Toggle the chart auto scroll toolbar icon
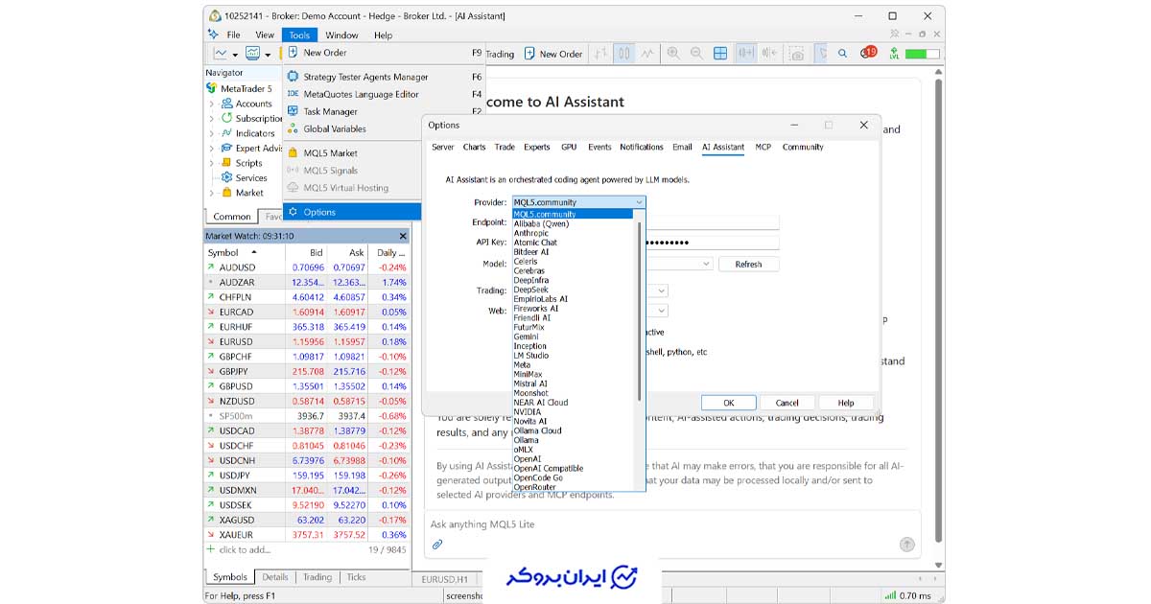 click(x=745, y=54)
